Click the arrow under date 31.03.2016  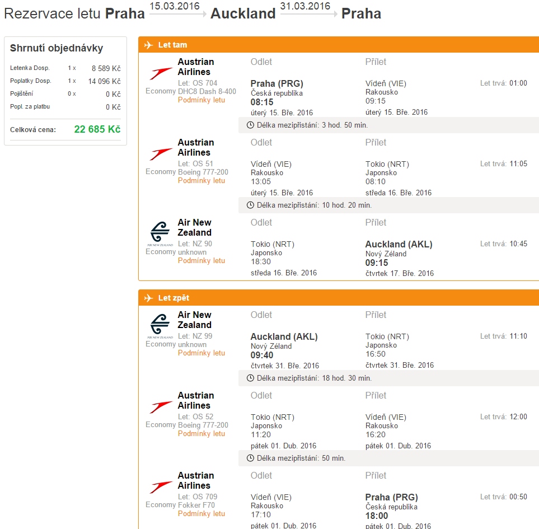pyautogui.click(x=309, y=14)
